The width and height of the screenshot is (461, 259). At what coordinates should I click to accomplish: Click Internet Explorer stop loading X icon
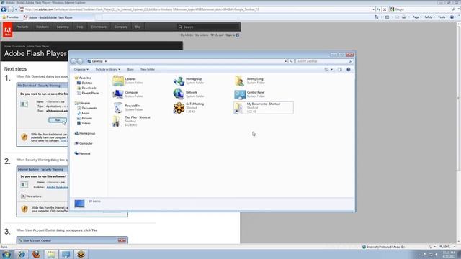click(384, 9)
